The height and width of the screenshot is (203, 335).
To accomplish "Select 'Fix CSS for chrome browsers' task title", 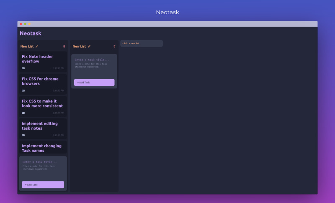I will [40, 81].
